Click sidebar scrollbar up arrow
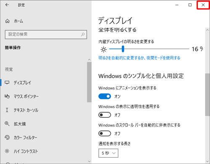 click(x=89, y=60)
